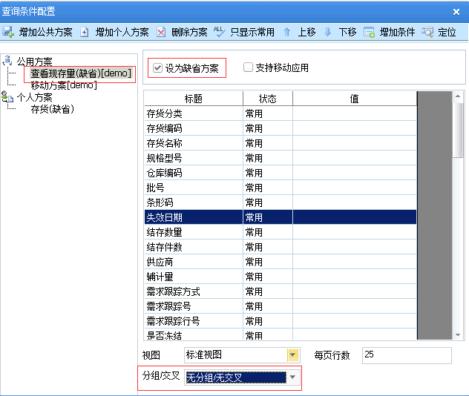Click the 定位 locate icon
This screenshot has height=396, width=469.
pos(427,32)
